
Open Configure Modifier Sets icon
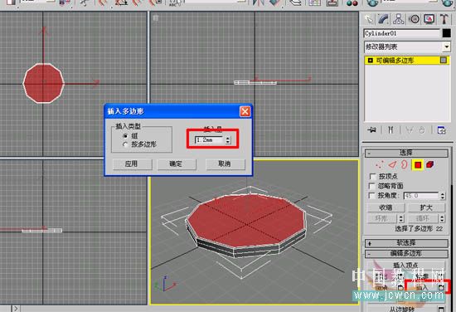click(441, 129)
